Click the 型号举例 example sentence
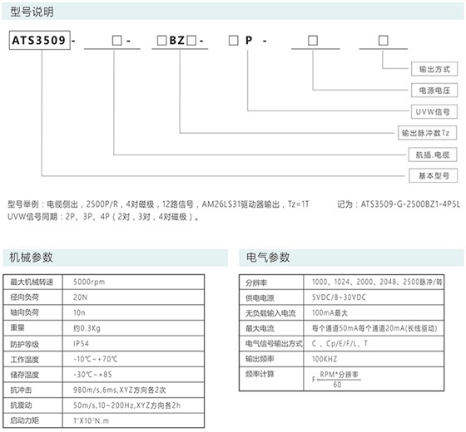 point(158,204)
